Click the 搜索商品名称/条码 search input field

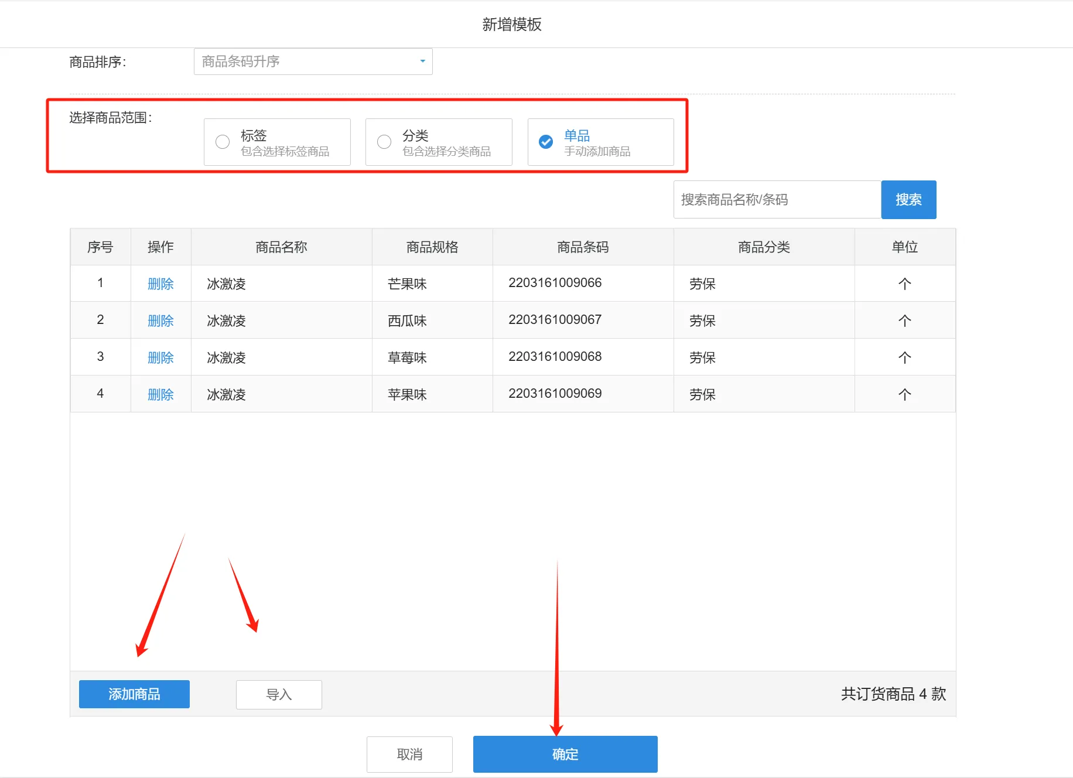(x=776, y=200)
